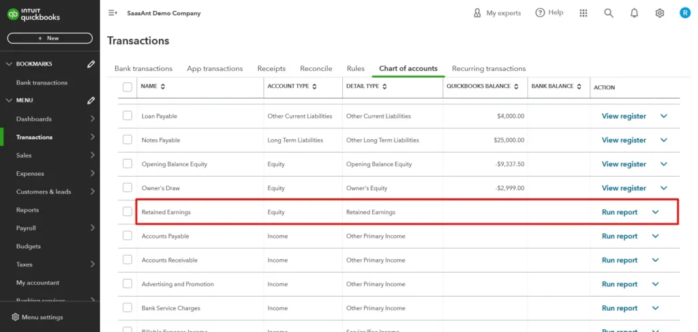698x332 pixels.
Task: Sort by Detail Type column arrows
Action: click(384, 87)
